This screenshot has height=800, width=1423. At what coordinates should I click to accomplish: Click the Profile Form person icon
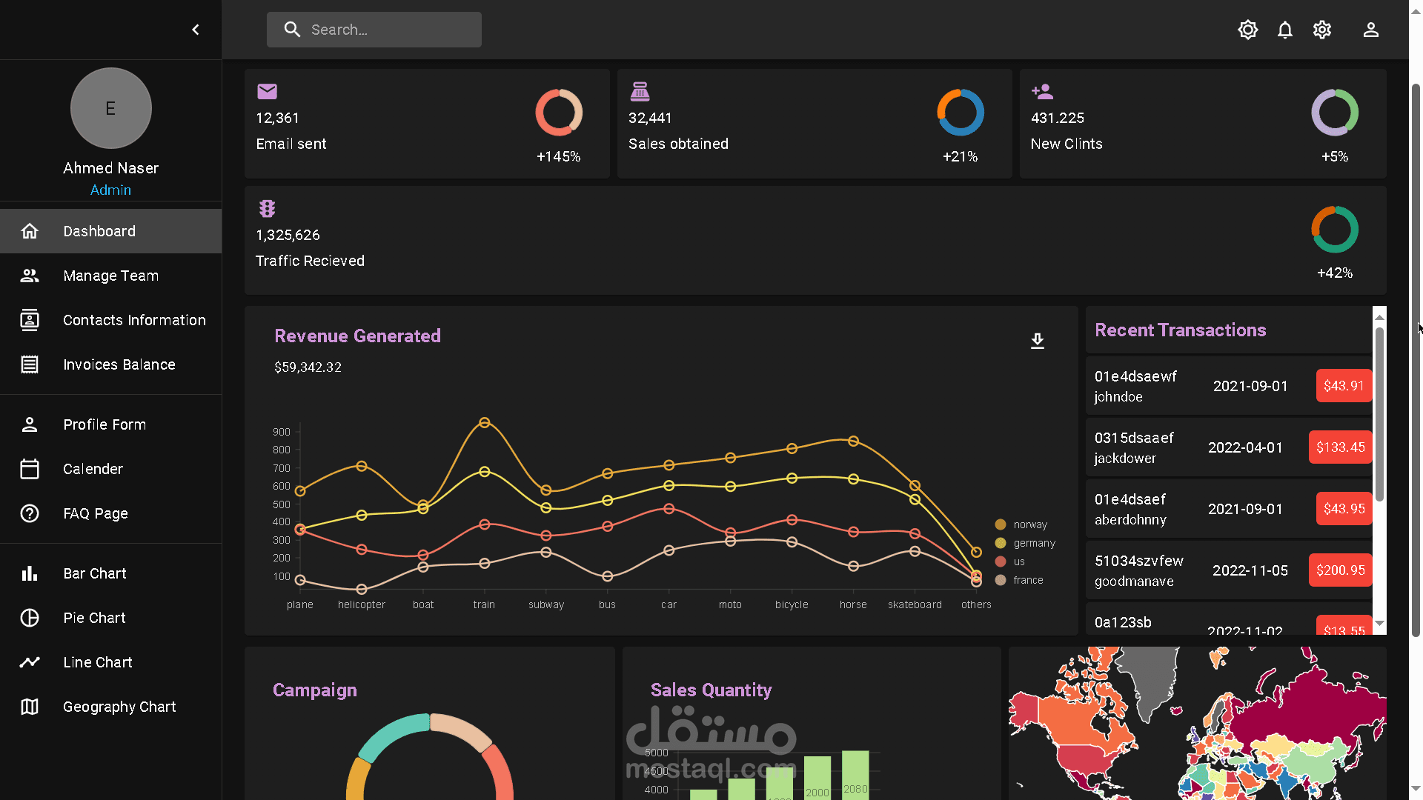(x=30, y=424)
